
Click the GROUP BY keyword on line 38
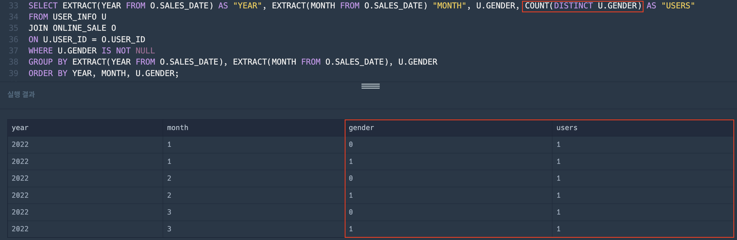[48, 62]
